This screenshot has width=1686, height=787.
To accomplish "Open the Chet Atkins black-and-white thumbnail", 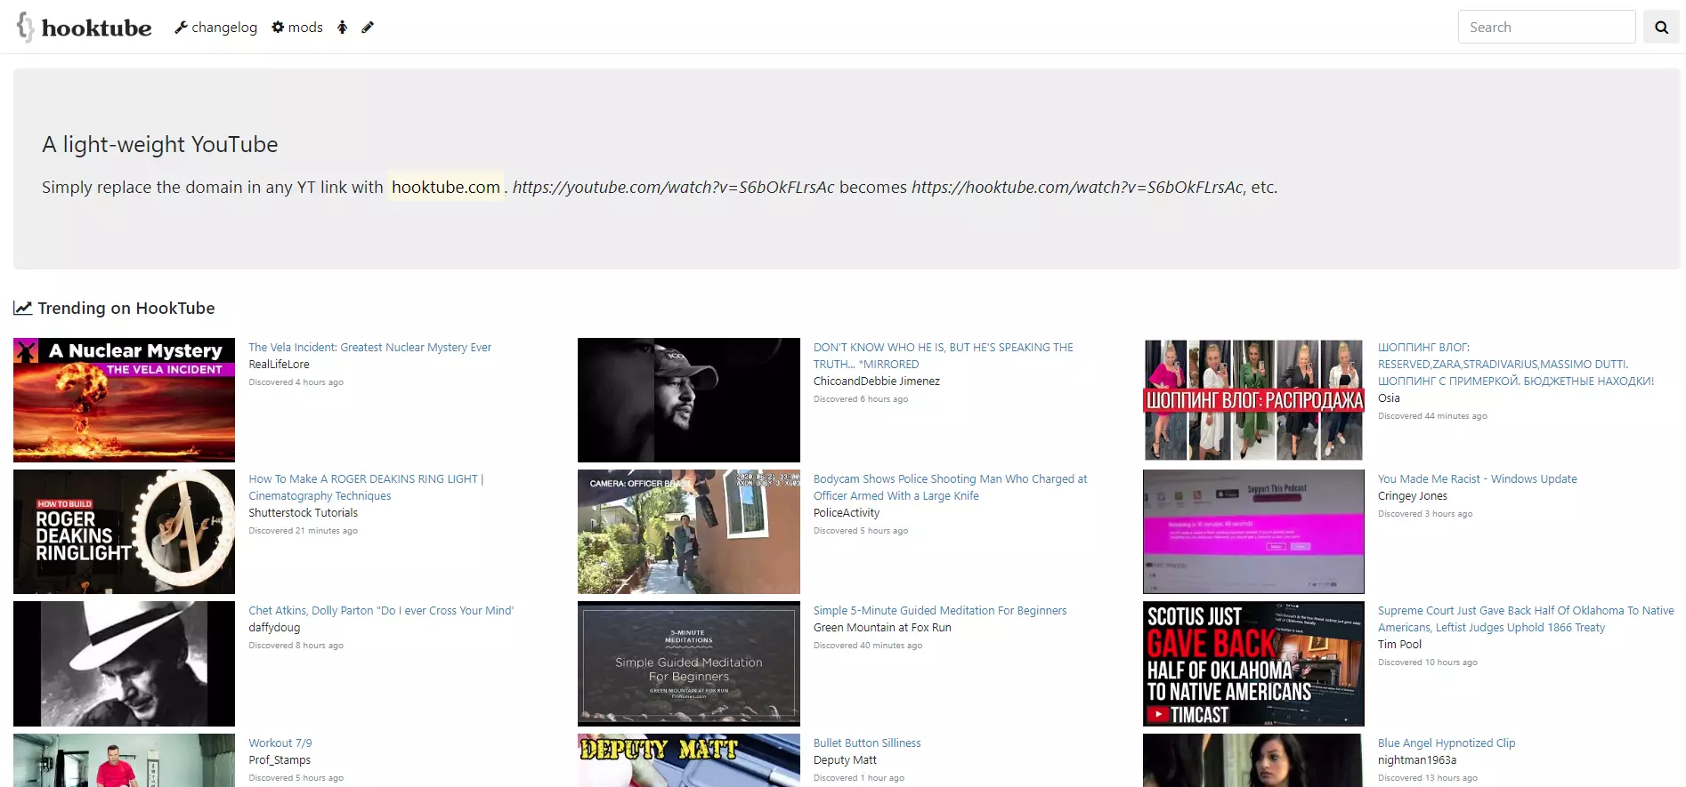I will coord(124,663).
